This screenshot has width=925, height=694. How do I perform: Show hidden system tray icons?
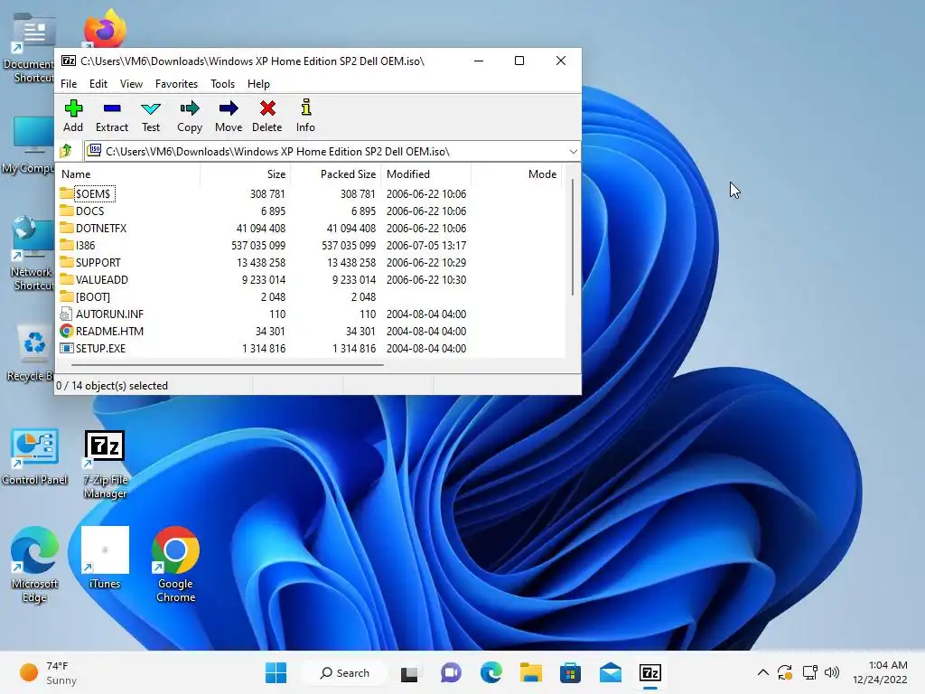(762, 672)
